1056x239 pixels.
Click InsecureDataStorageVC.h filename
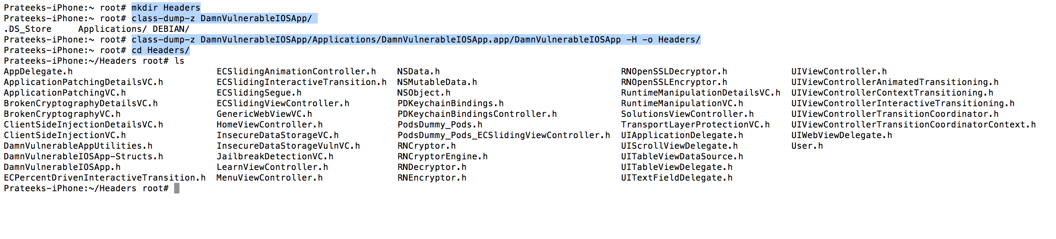click(x=277, y=135)
